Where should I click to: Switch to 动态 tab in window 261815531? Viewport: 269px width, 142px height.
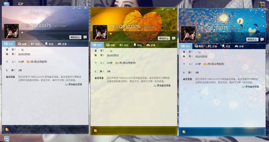(x=124, y=45)
